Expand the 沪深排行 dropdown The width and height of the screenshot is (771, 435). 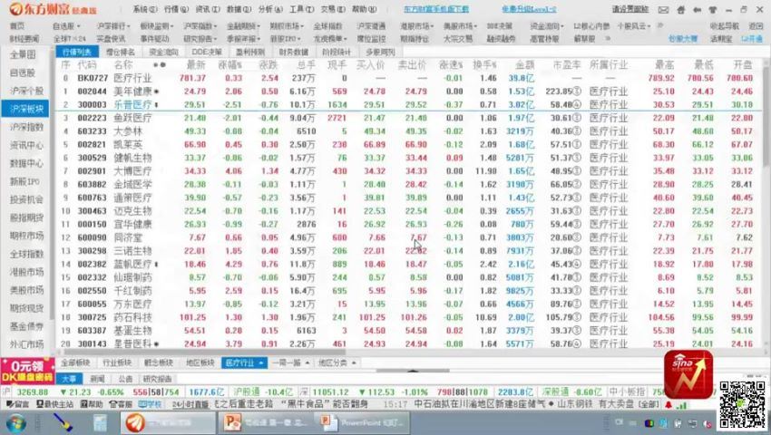click(113, 26)
